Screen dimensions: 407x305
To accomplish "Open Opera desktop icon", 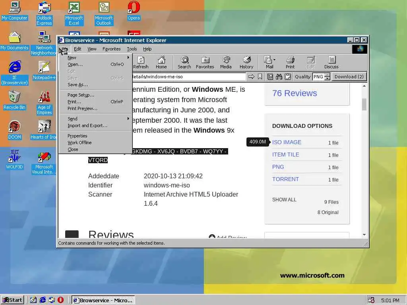I will tap(134, 11).
